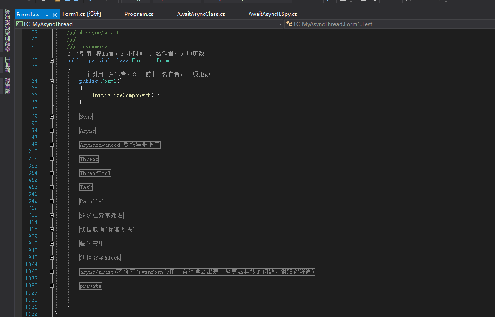This screenshot has height=317, width=495.
Task: Expand the Async region at line 94
Action: (x=52, y=131)
